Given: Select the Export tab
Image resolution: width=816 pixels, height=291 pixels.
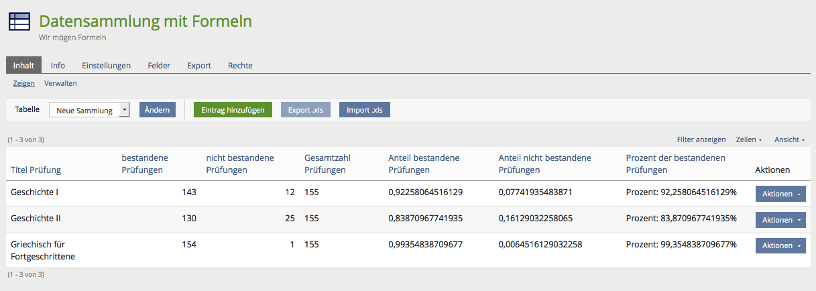Looking at the screenshot, I should tap(199, 66).
